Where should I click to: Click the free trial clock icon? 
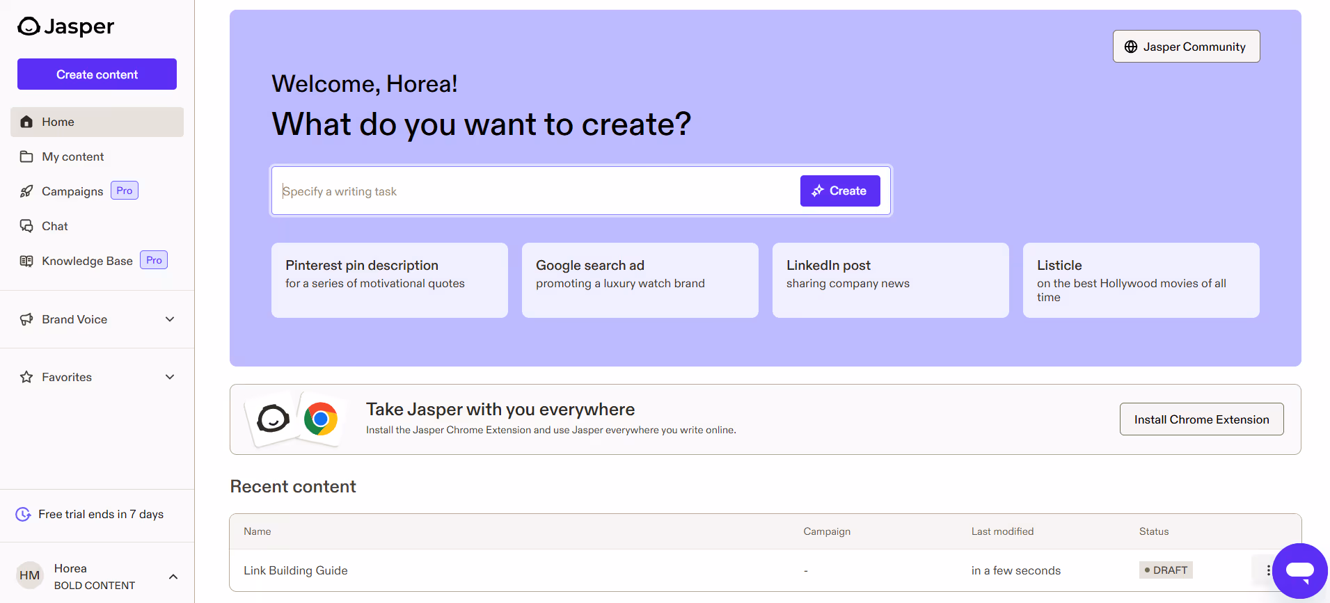[x=23, y=514]
